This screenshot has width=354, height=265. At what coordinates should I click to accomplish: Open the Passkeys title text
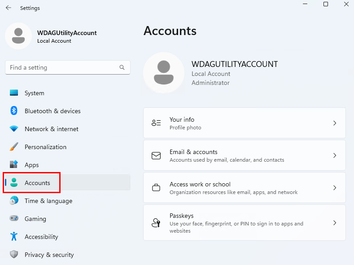[x=182, y=216]
